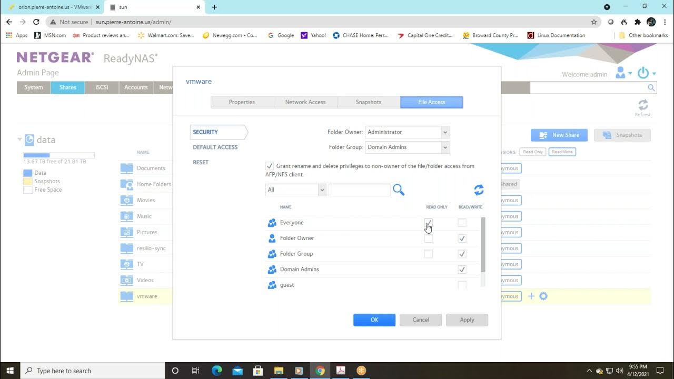
Task: Open the iSCSI admin tab
Action: (102, 87)
